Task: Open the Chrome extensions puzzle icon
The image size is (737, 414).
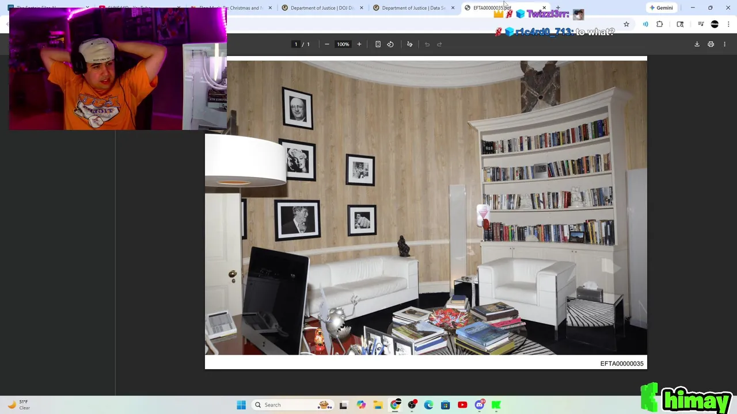Action: [660, 24]
